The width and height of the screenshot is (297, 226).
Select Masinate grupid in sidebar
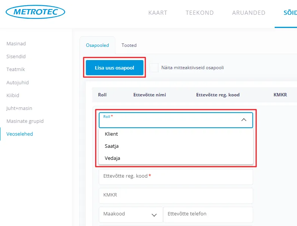pos(25,121)
